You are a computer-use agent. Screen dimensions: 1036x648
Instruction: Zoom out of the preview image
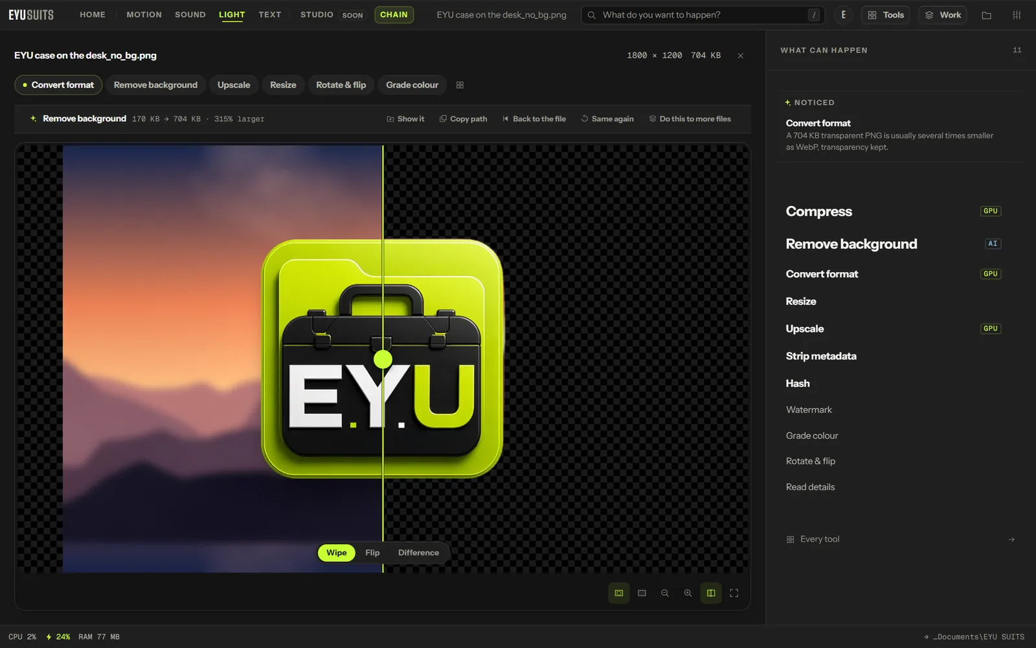664,593
